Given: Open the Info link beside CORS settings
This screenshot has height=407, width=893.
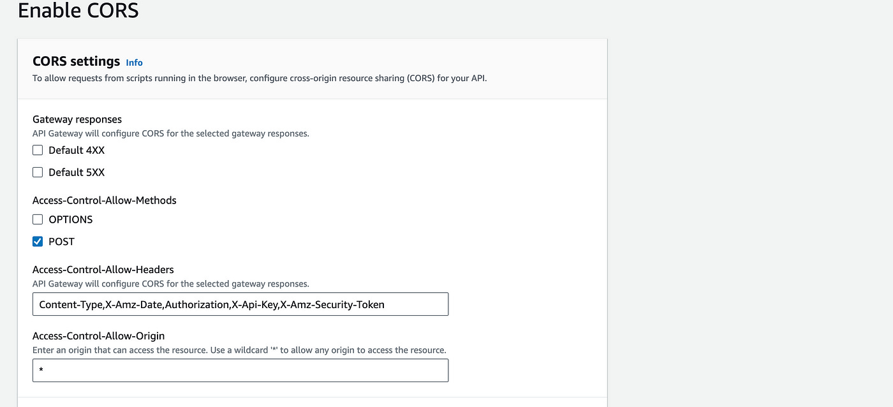Looking at the screenshot, I should pyautogui.click(x=134, y=63).
